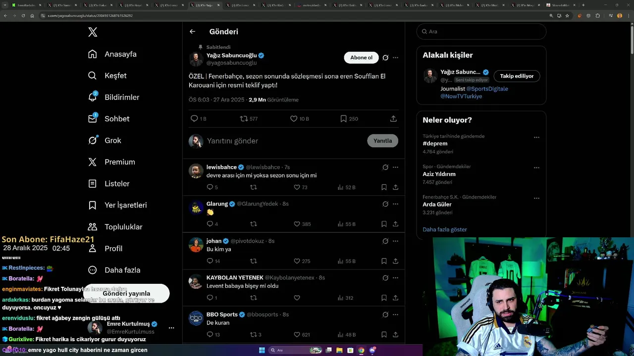Open File Explorer from the taskbar
Screen dimensions: 634x356
(x=339, y=350)
